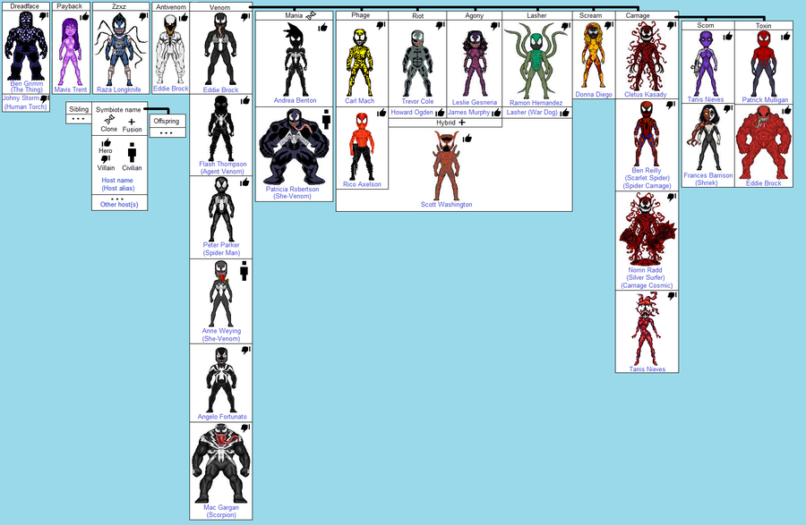
Task: Click the "Venom" column header
Action: coord(220,7)
